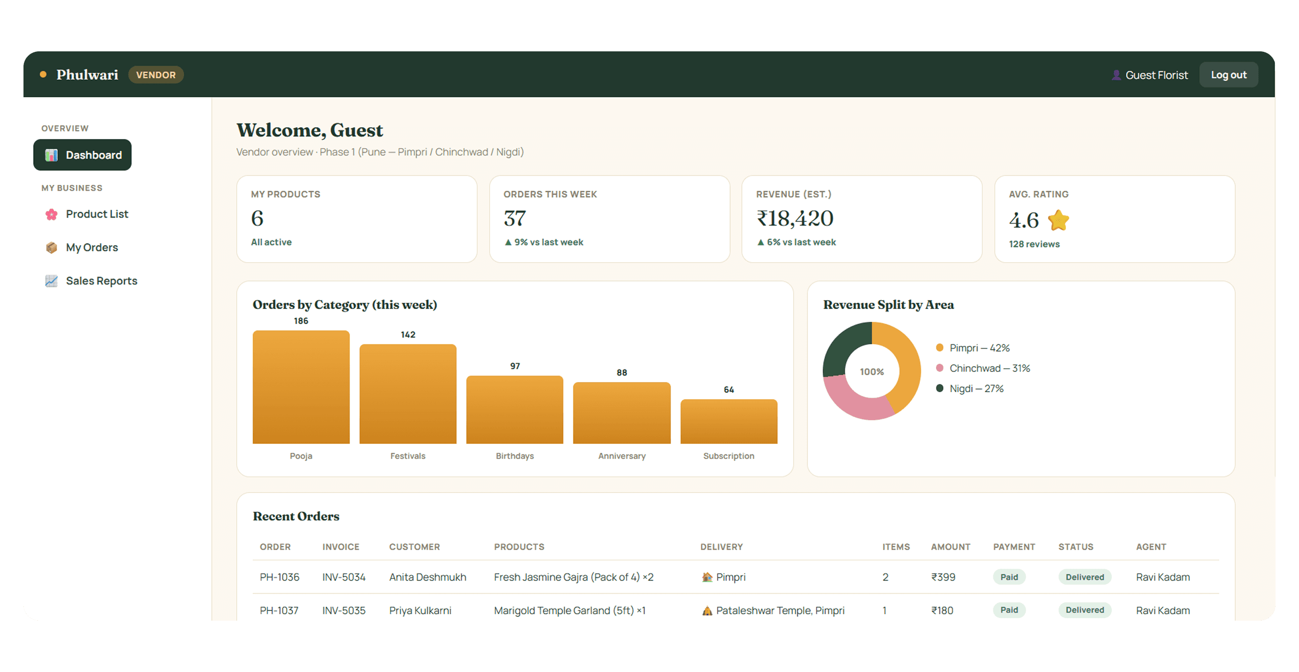Click the Log out button

tap(1229, 75)
